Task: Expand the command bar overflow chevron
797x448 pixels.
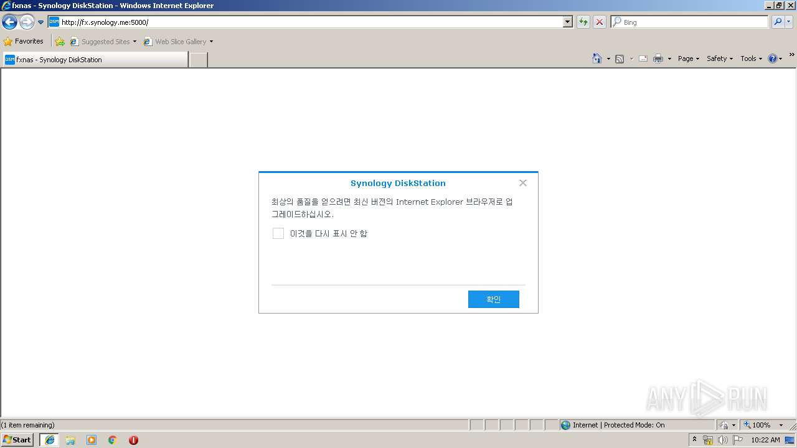Action: pos(791,55)
